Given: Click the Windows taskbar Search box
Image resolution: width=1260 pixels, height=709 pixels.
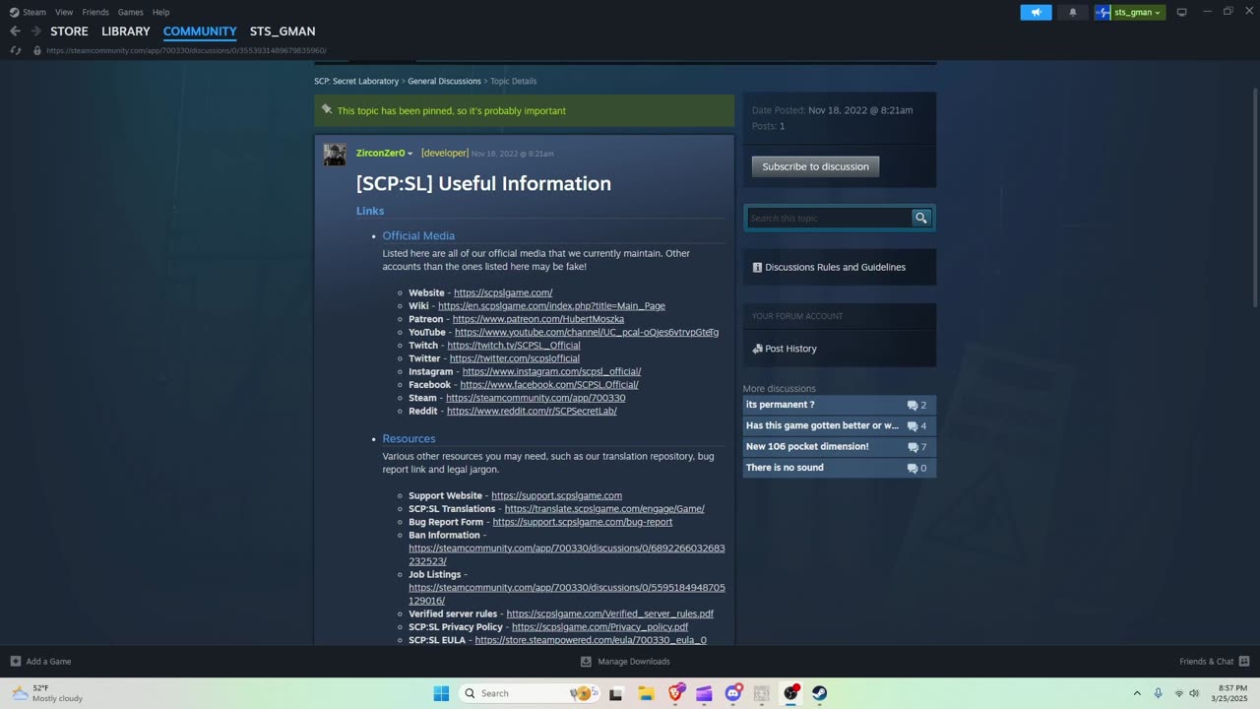Looking at the screenshot, I should tap(529, 693).
